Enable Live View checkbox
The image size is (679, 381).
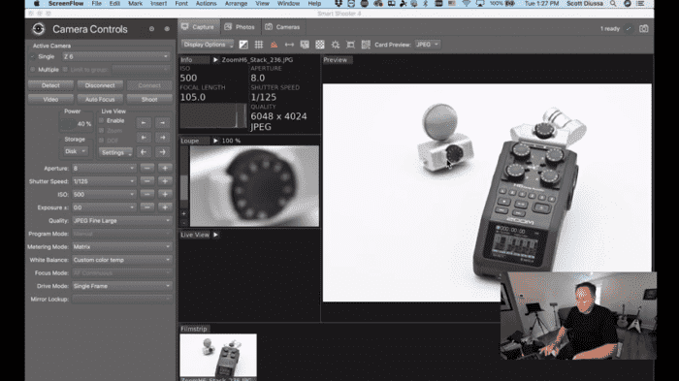click(x=101, y=121)
